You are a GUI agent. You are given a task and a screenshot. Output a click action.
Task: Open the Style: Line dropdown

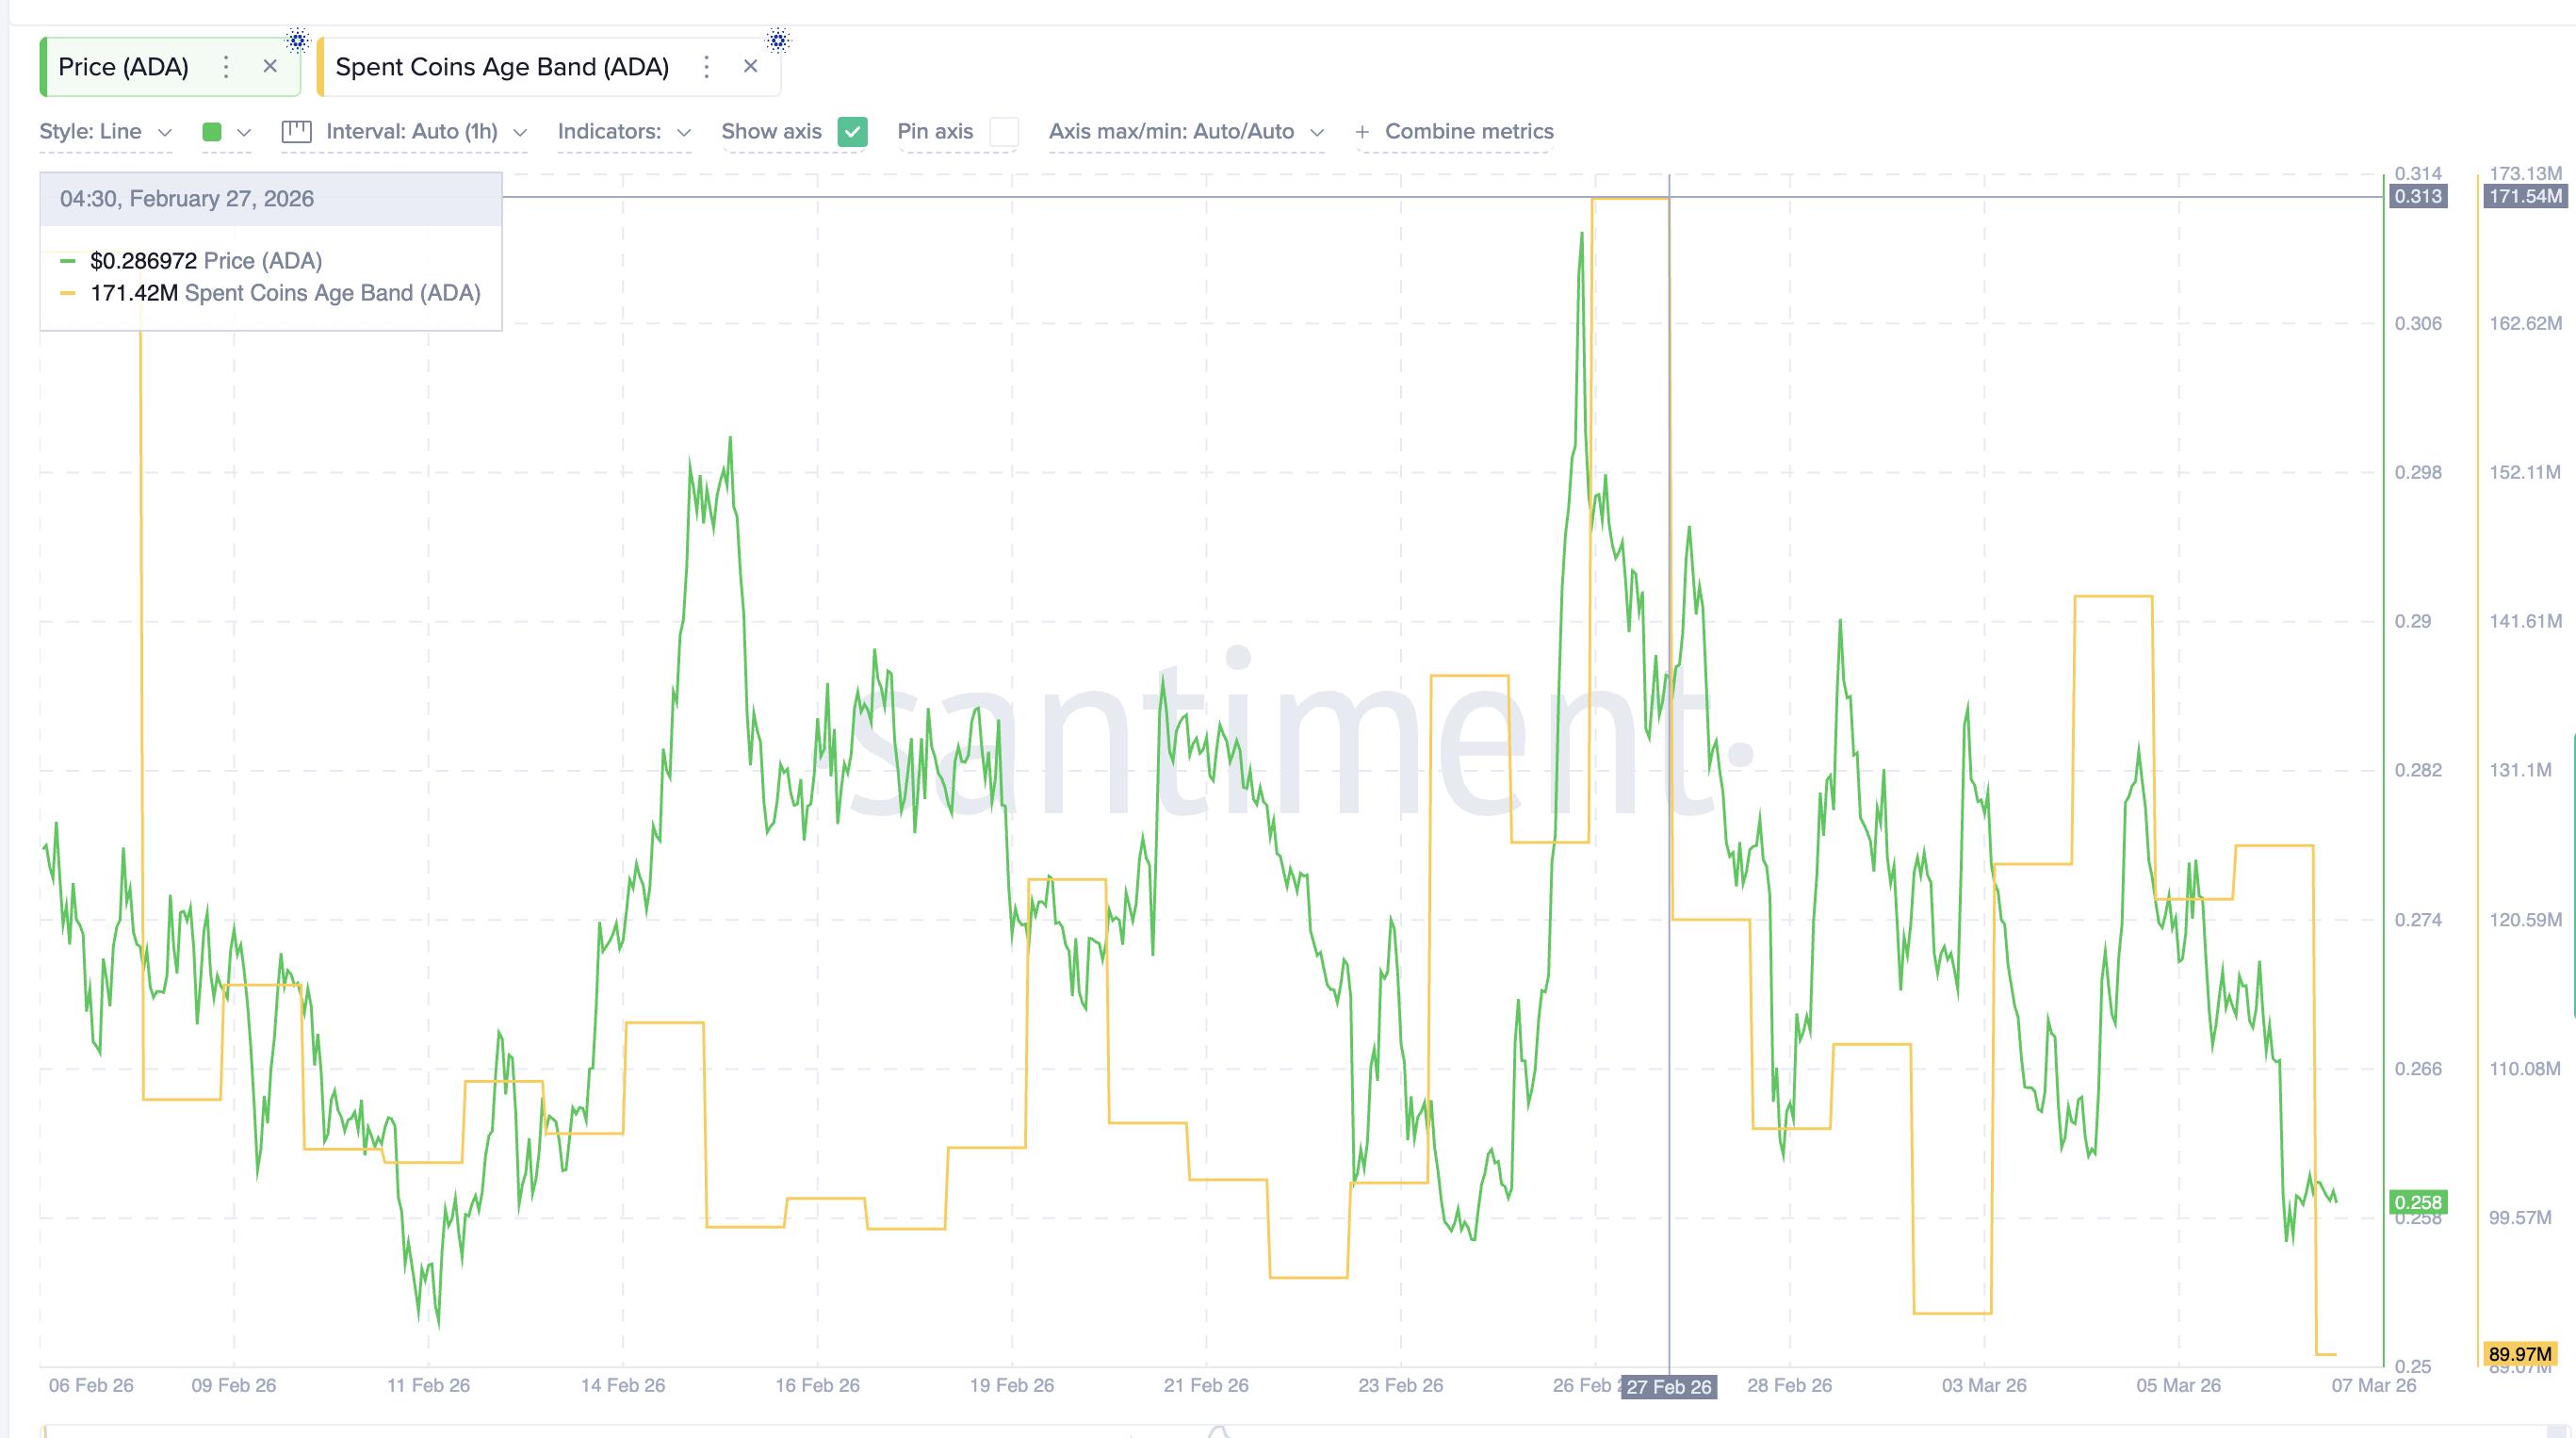point(105,131)
